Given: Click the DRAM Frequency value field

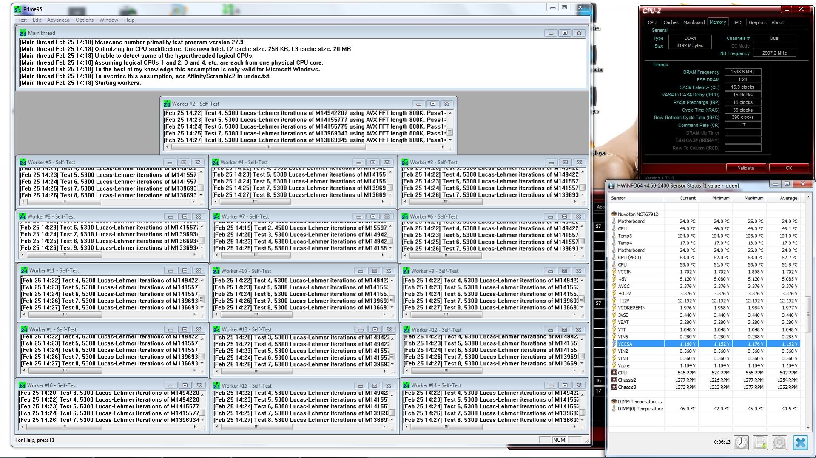Looking at the screenshot, I should click(742, 72).
